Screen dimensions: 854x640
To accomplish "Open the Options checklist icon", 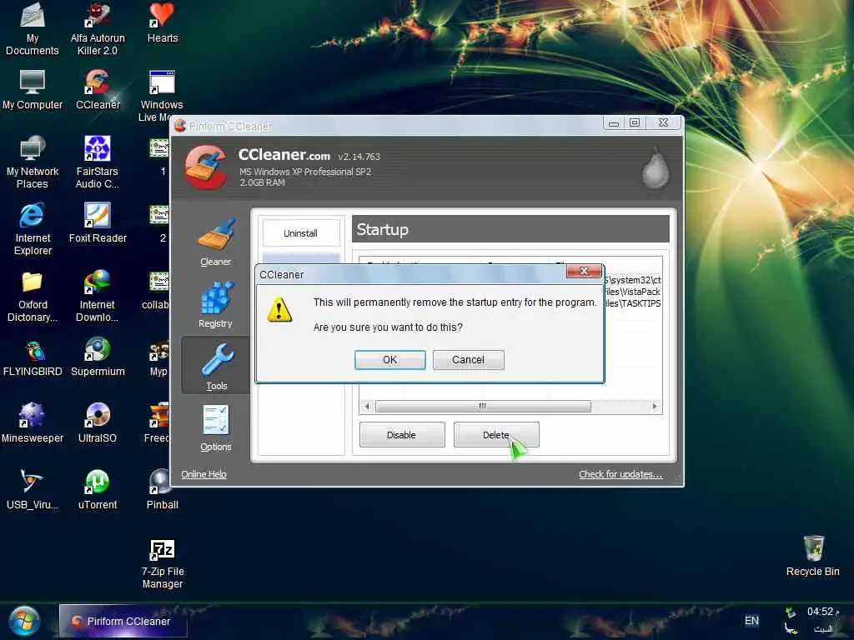I will pos(216,421).
